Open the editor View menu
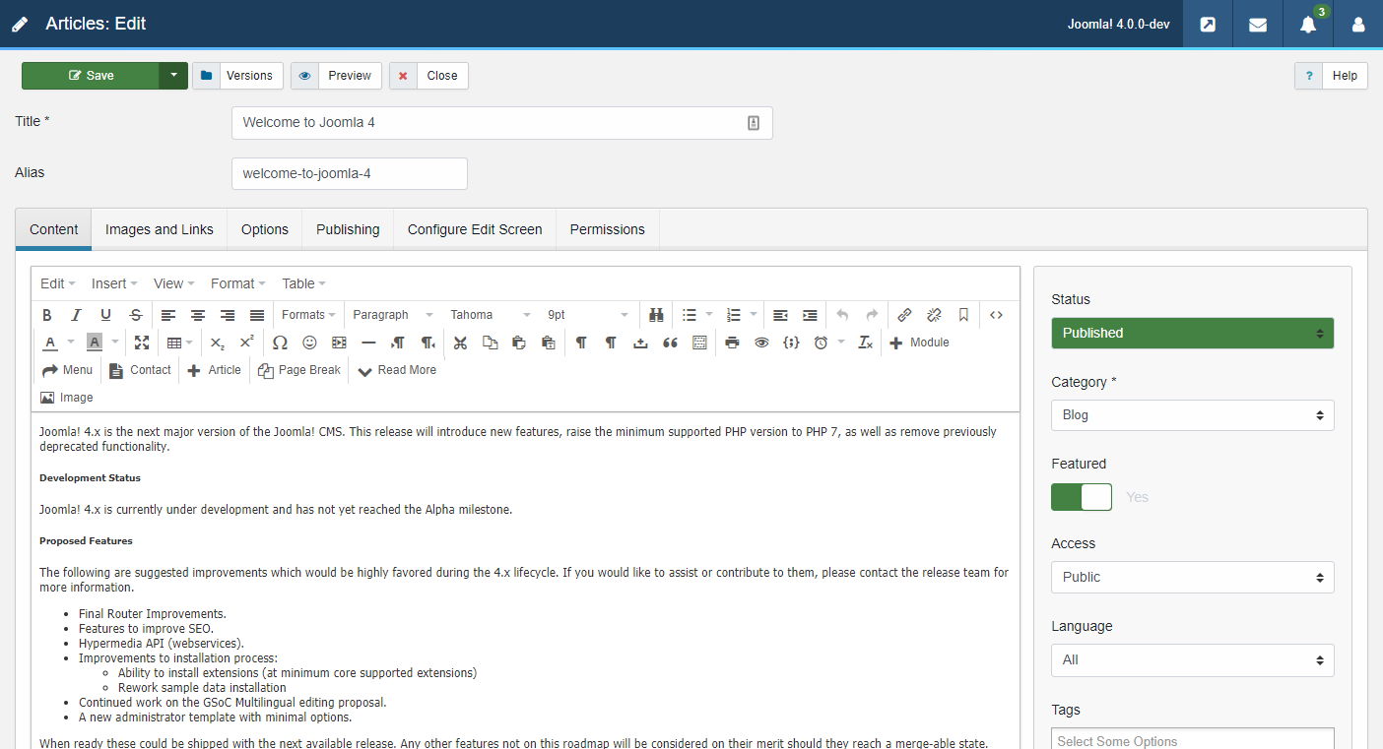Viewport: 1383px width, 749px height. (x=174, y=283)
